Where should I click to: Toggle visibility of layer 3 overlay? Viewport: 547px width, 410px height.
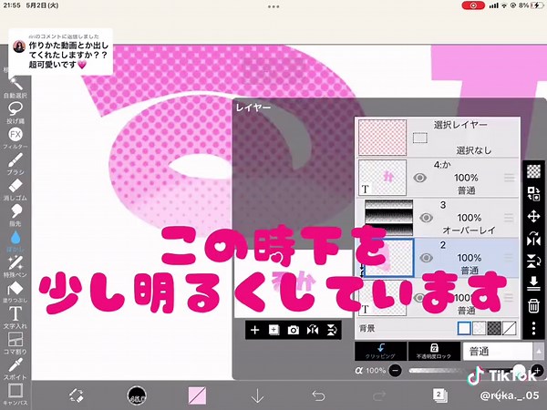[x=426, y=218]
